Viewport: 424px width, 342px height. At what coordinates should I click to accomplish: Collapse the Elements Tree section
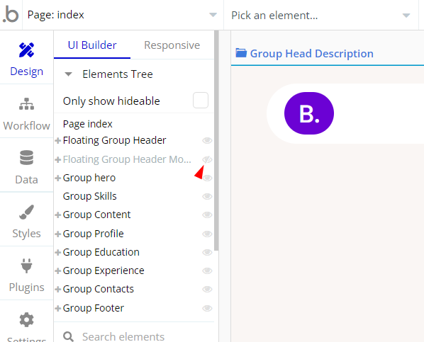(x=68, y=74)
